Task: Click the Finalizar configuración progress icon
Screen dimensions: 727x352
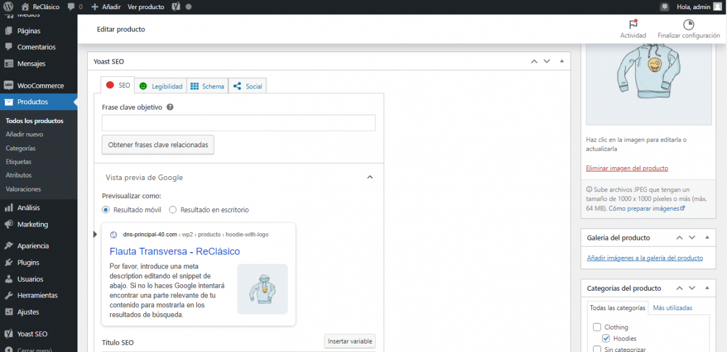Action: tap(688, 25)
